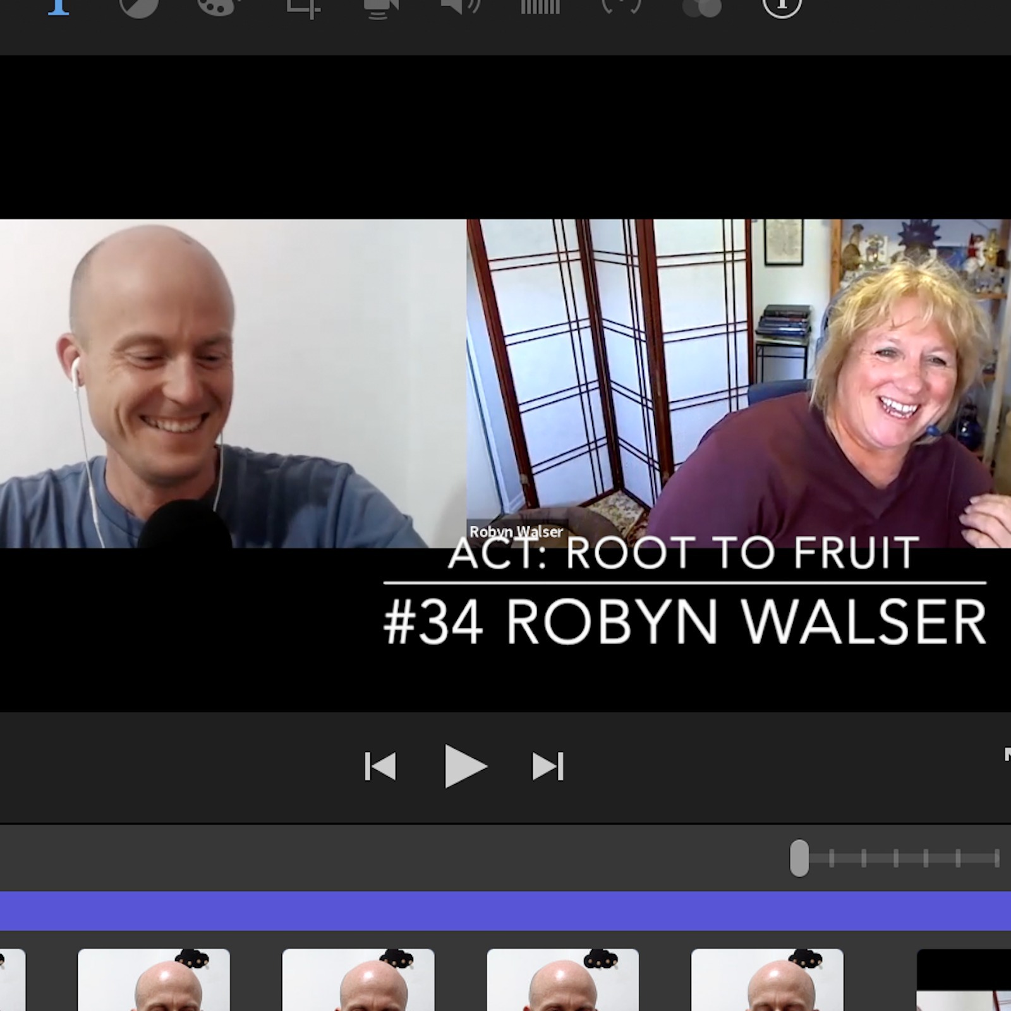Skip forward to next clip
The height and width of the screenshot is (1011, 1011).
(x=548, y=766)
